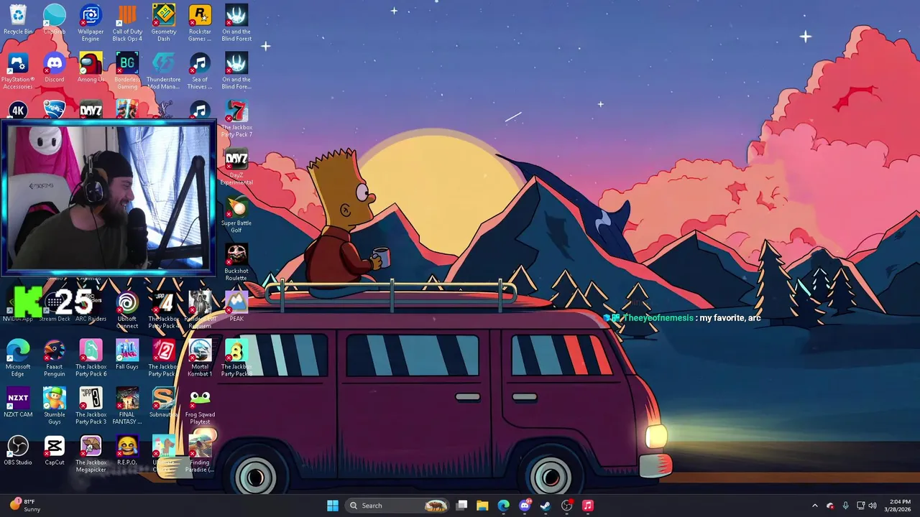
Task: Select the PlayStation Accessories desktop shortcut
Action: tap(18, 71)
